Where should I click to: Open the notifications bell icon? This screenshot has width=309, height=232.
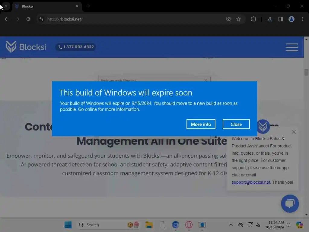(x=288, y=225)
